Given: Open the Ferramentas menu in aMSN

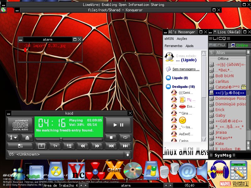Looking at the screenshot, I should point(173,46).
